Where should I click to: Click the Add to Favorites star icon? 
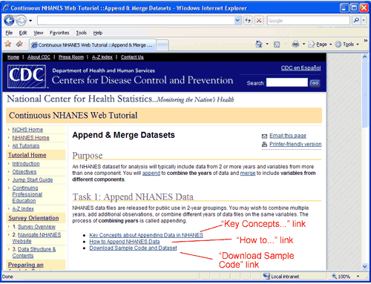(x=19, y=44)
